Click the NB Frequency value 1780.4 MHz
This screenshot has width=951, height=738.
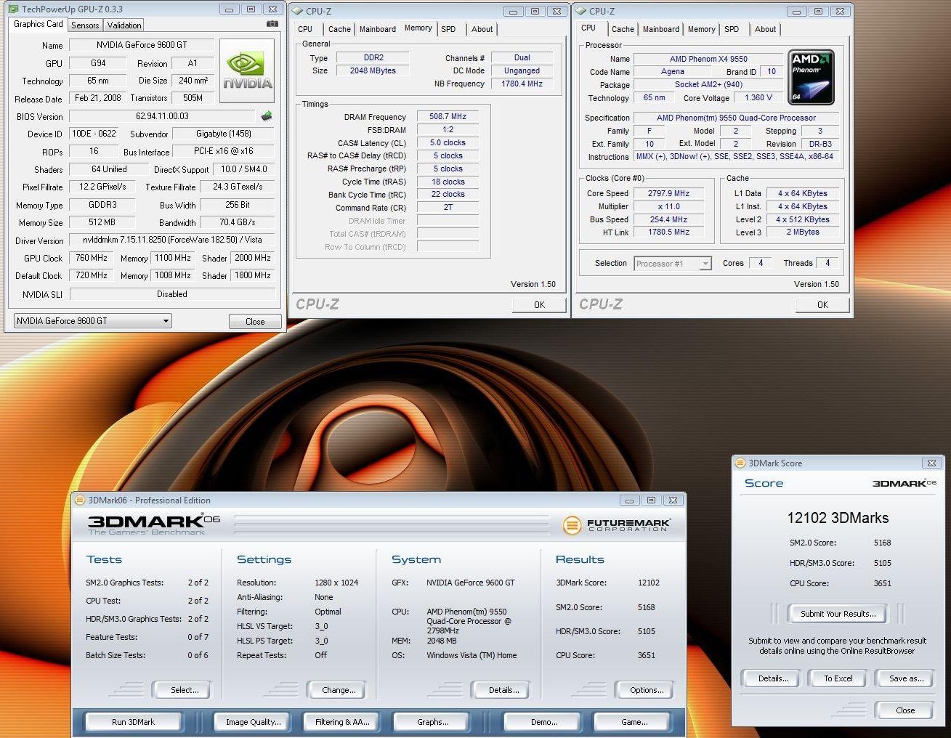[x=522, y=84]
